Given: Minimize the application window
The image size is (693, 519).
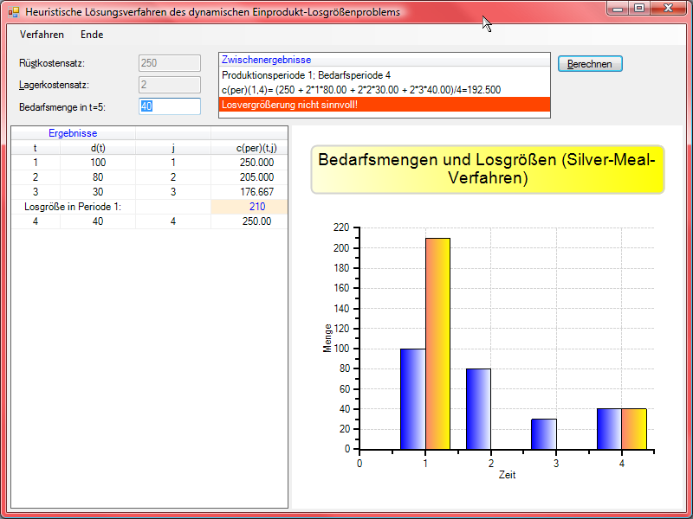Looking at the screenshot, I should point(618,8).
